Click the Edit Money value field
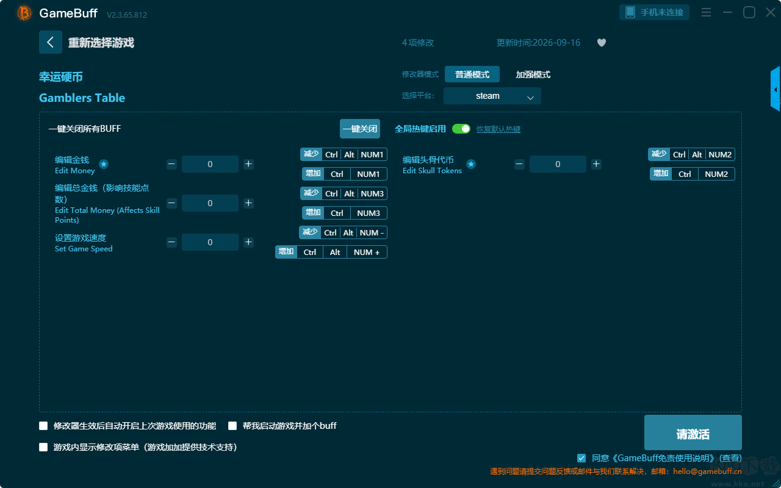 point(210,164)
